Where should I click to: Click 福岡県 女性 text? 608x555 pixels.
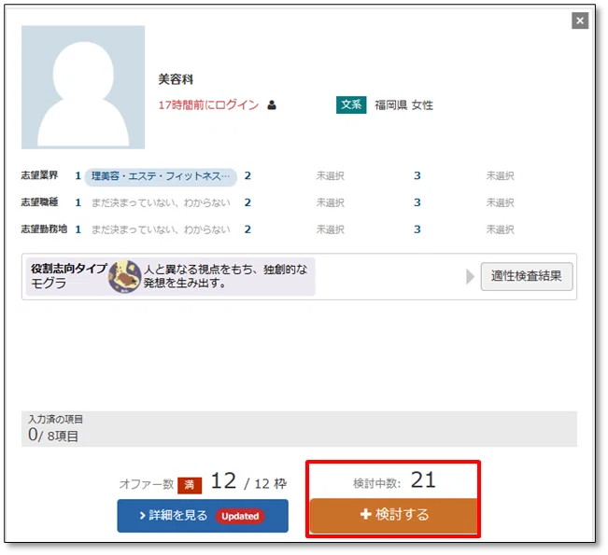403,105
